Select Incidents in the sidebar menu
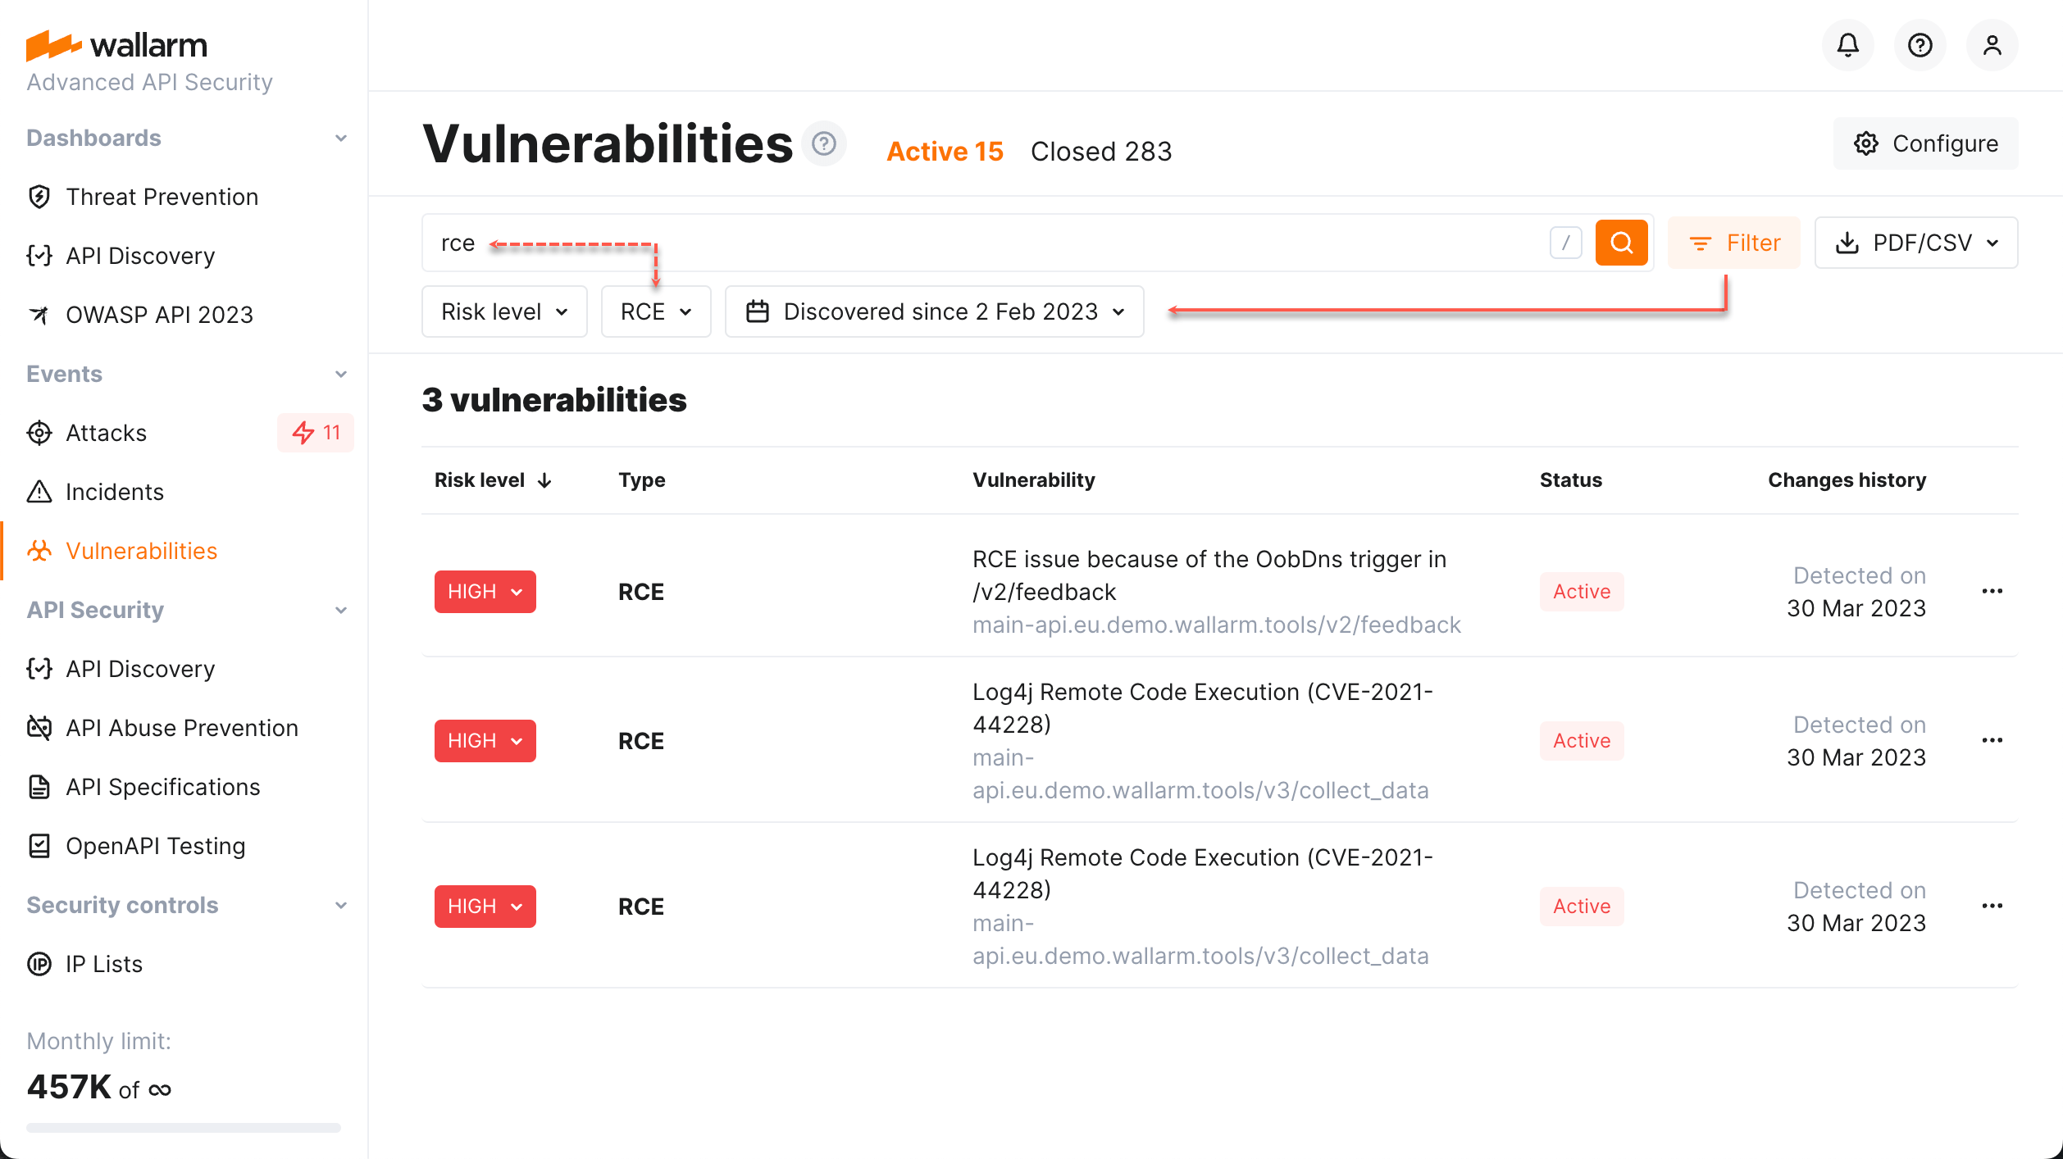This screenshot has width=2063, height=1159. (x=114, y=492)
